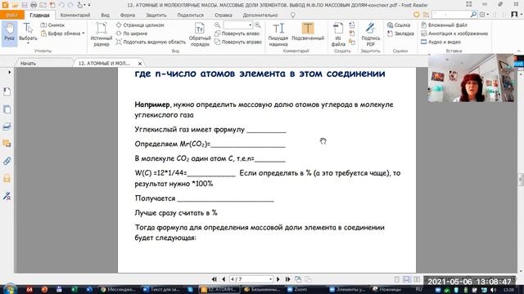Expand the left navigation panel arrow
Image resolution: width=524 pixels, height=294 pixels.
pyautogui.click(x=9, y=72)
